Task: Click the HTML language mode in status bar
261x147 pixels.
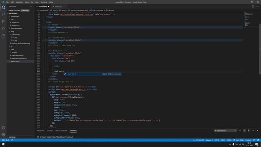Action: tap(229, 140)
